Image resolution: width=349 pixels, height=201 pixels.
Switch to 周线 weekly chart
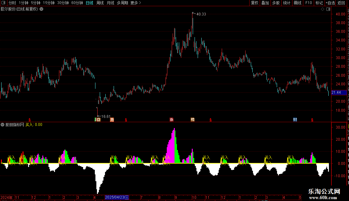pyautogui.click(x=100, y=3)
